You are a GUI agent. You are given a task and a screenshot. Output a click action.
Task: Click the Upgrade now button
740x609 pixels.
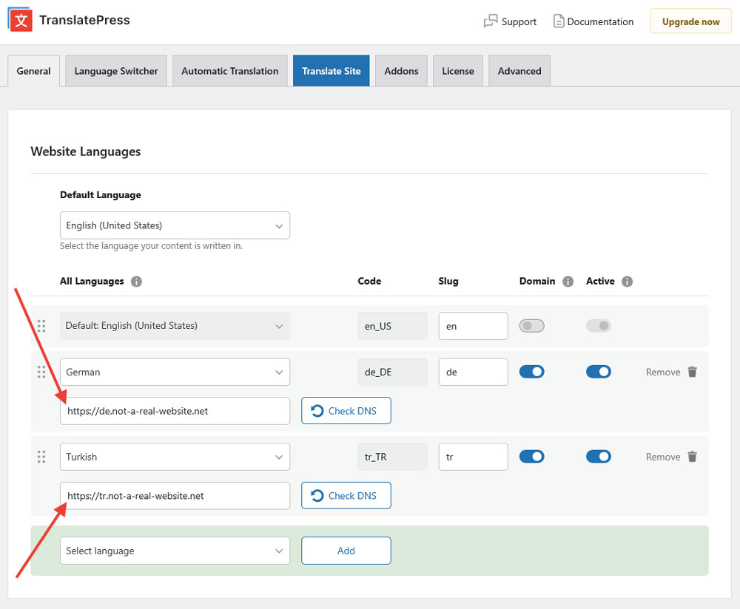[x=690, y=21]
